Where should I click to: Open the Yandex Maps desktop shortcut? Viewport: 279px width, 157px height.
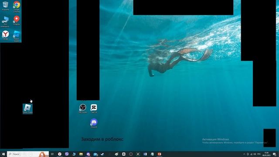[17, 20]
